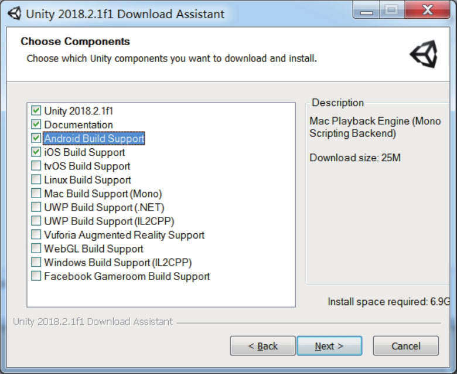Viewport: 457px width, 374px height.
Task: Check the Windows Build Support (IL2CPP) checkbox
Action: click(x=36, y=262)
